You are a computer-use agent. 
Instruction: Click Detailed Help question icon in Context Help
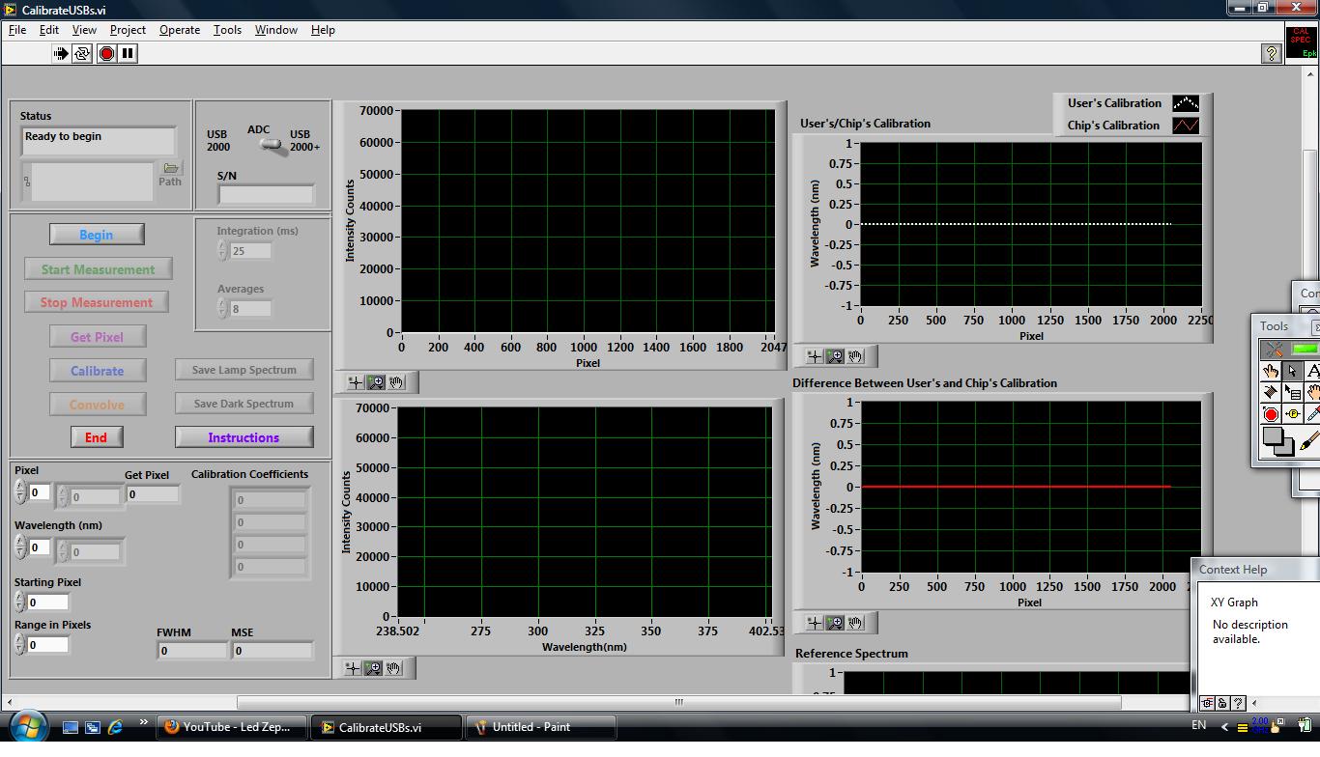1238,703
